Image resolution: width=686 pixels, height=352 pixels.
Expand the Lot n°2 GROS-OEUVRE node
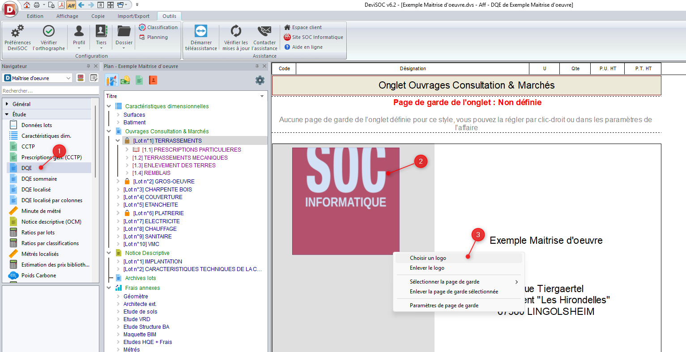(x=118, y=182)
